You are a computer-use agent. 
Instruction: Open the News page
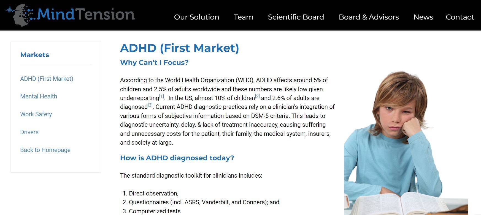click(x=423, y=17)
